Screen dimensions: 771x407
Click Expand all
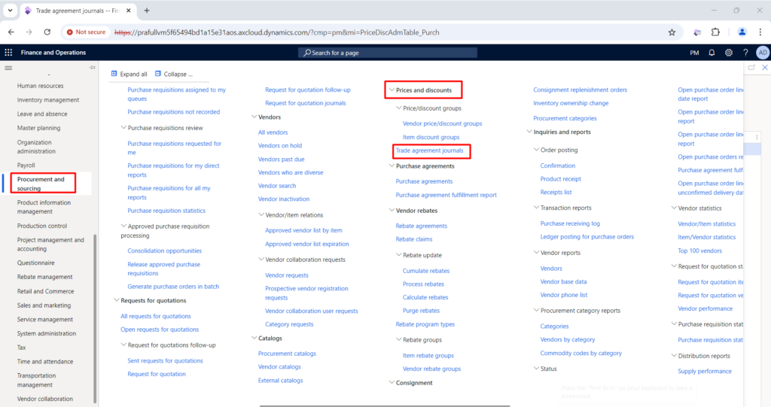click(129, 74)
